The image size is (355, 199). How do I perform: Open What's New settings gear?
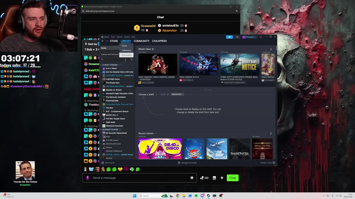tap(153, 49)
